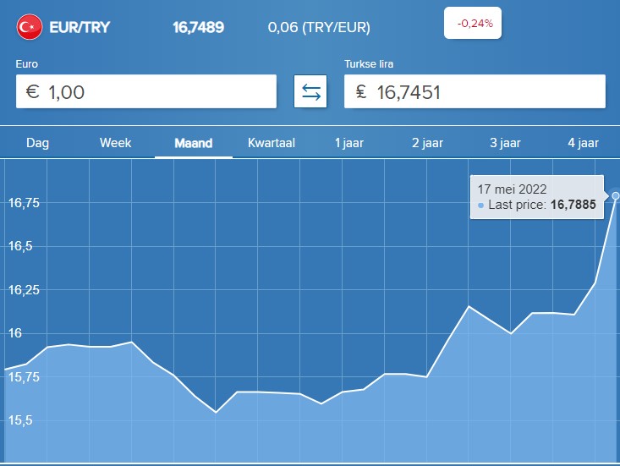Select the Maand time range tab
This screenshot has height=466, width=620.
click(194, 143)
